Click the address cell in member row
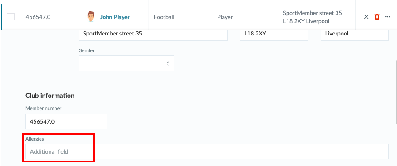Image resolution: width=397 pixels, height=166 pixels. pos(313,17)
